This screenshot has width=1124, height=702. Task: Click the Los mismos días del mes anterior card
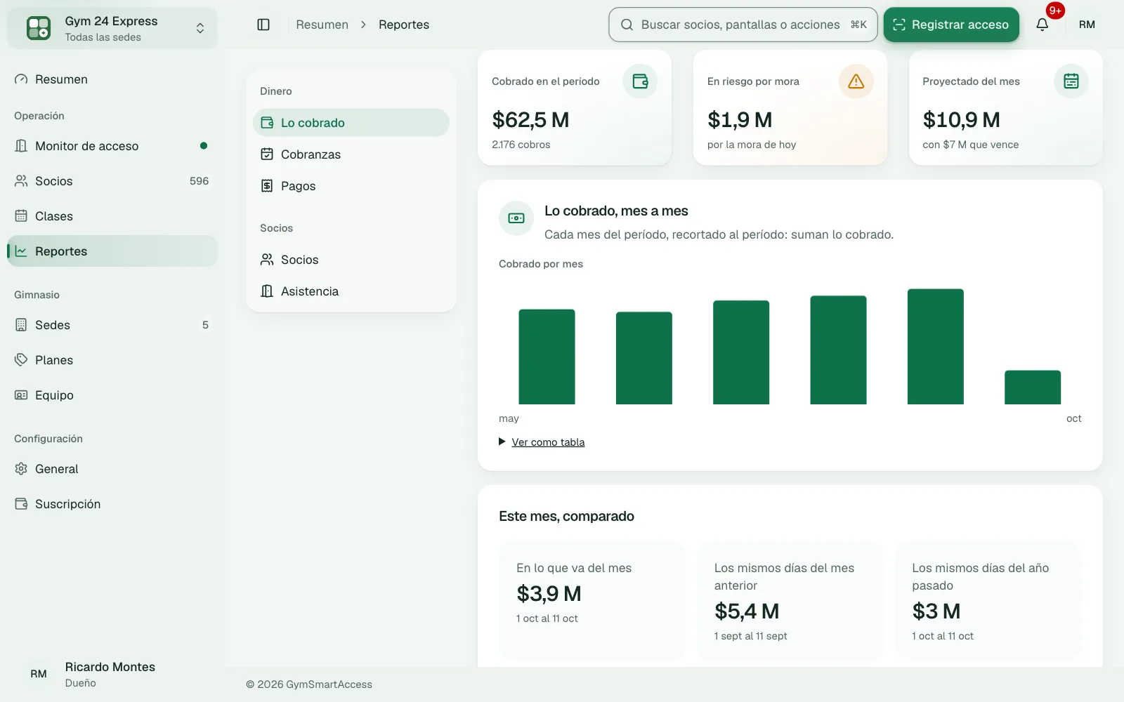[790, 601]
